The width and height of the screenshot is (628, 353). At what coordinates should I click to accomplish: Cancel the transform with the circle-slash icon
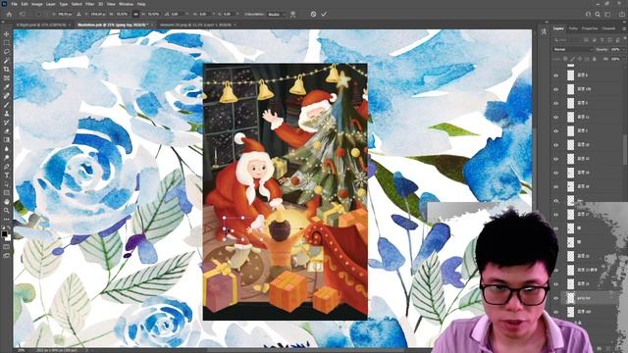313,14
